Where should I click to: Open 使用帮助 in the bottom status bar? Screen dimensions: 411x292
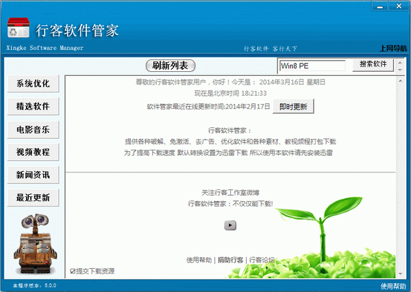(x=393, y=286)
